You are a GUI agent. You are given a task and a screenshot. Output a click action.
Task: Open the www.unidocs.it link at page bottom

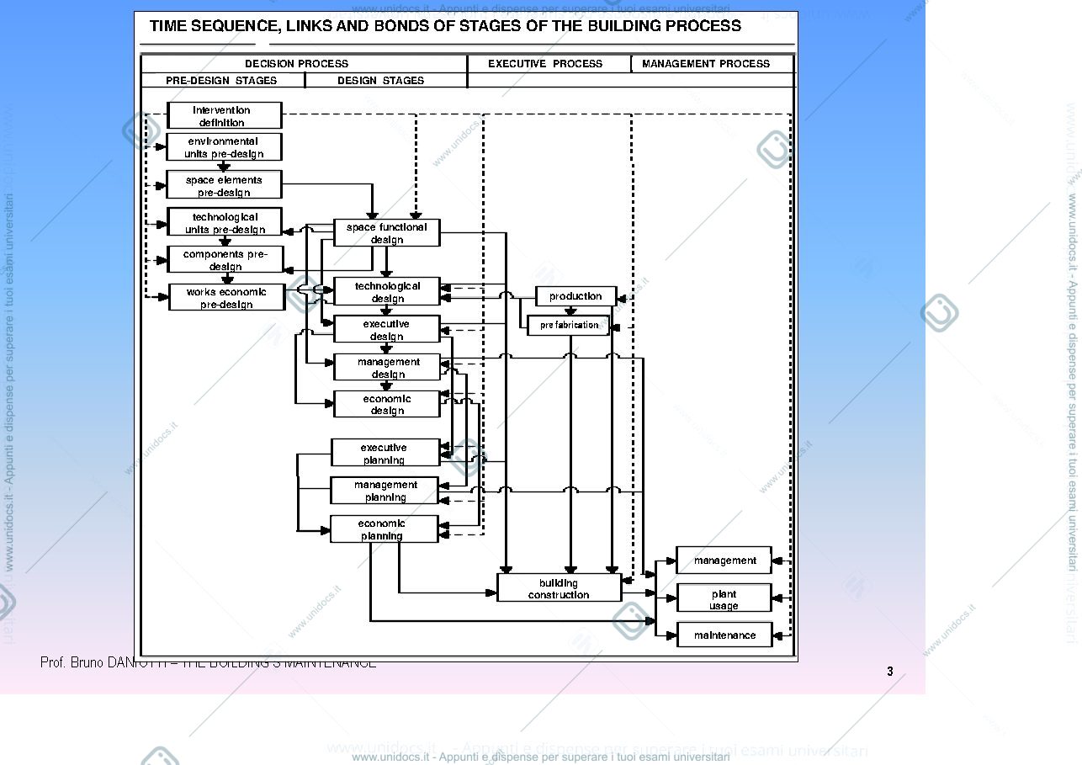(x=540, y=757)
